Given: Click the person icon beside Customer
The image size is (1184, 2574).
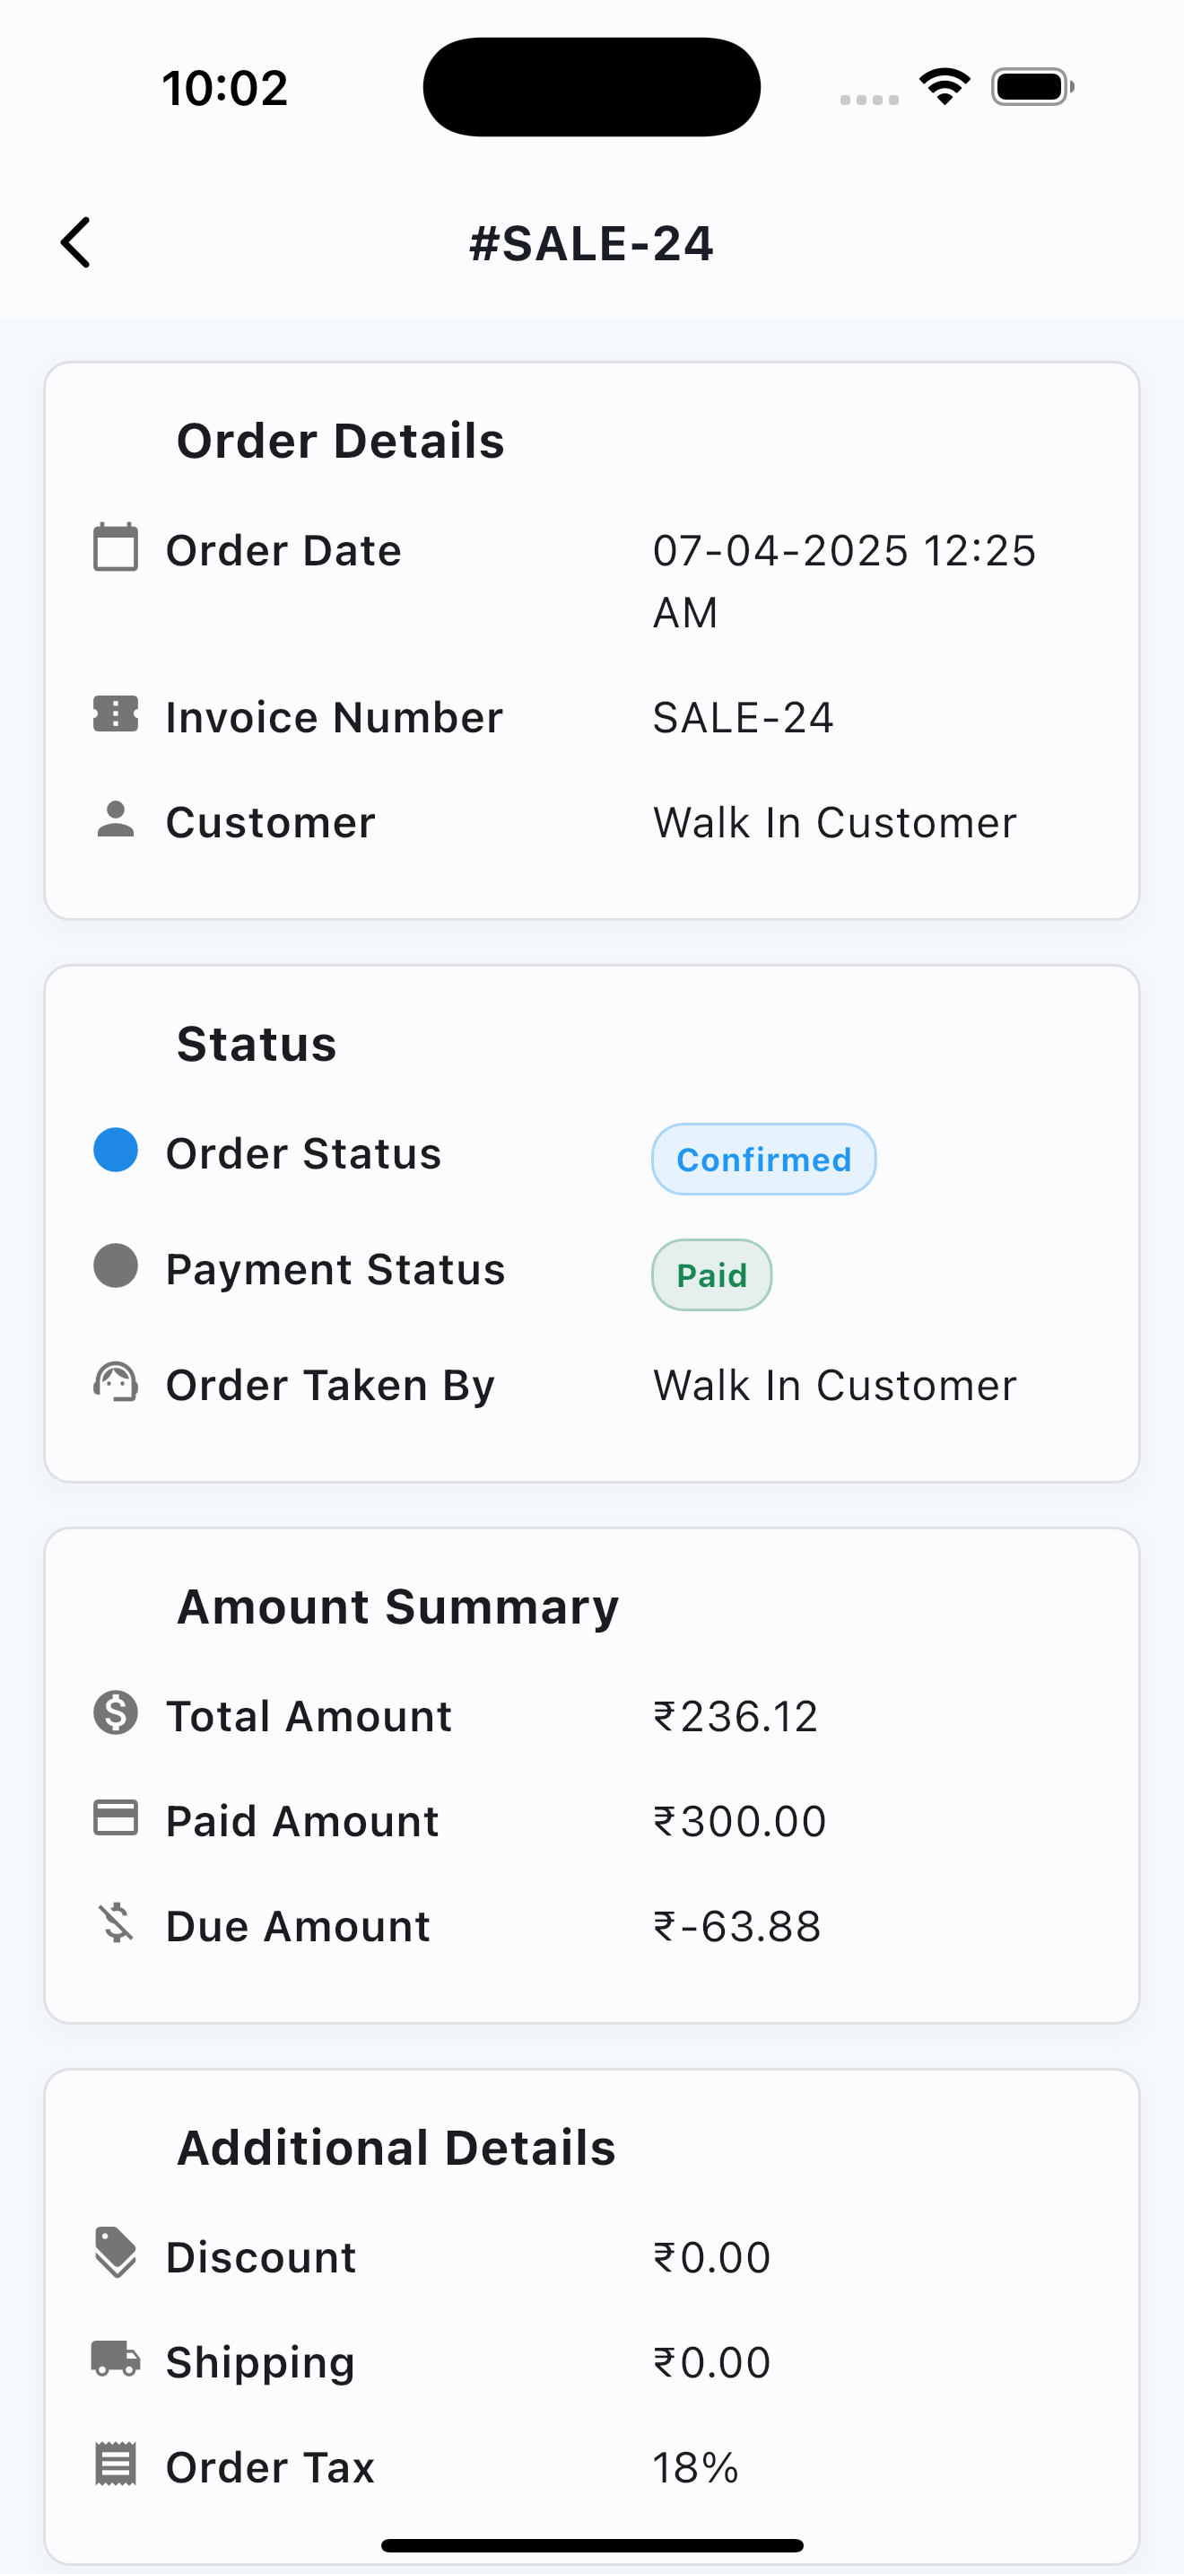Looking at the screenshot, I should point(116,819).
